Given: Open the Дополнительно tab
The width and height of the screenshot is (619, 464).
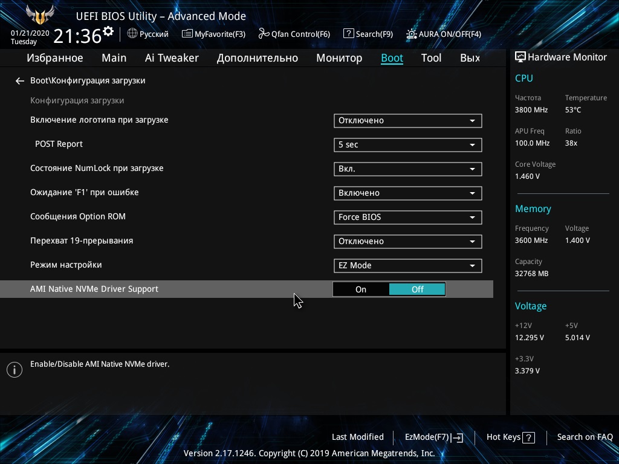Looking at the screenshot, I should coord(258,58).
